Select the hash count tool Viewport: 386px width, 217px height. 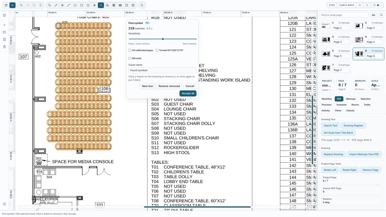[94, 5]
